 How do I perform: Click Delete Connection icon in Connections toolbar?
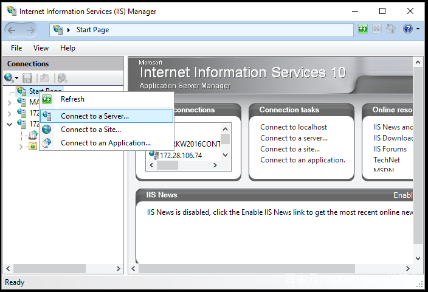pos(62,78)
